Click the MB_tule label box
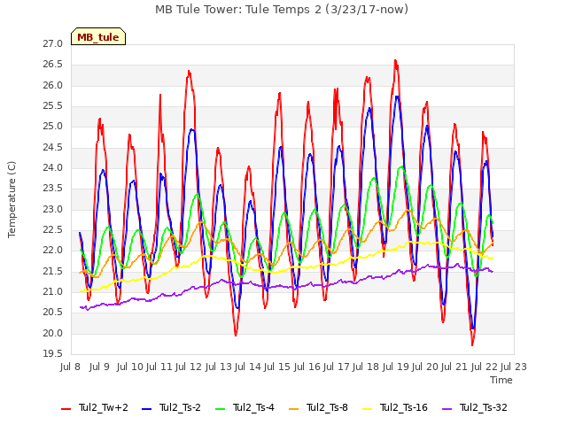567x425 pixels. pyautogui.click(x=98, y=36)
